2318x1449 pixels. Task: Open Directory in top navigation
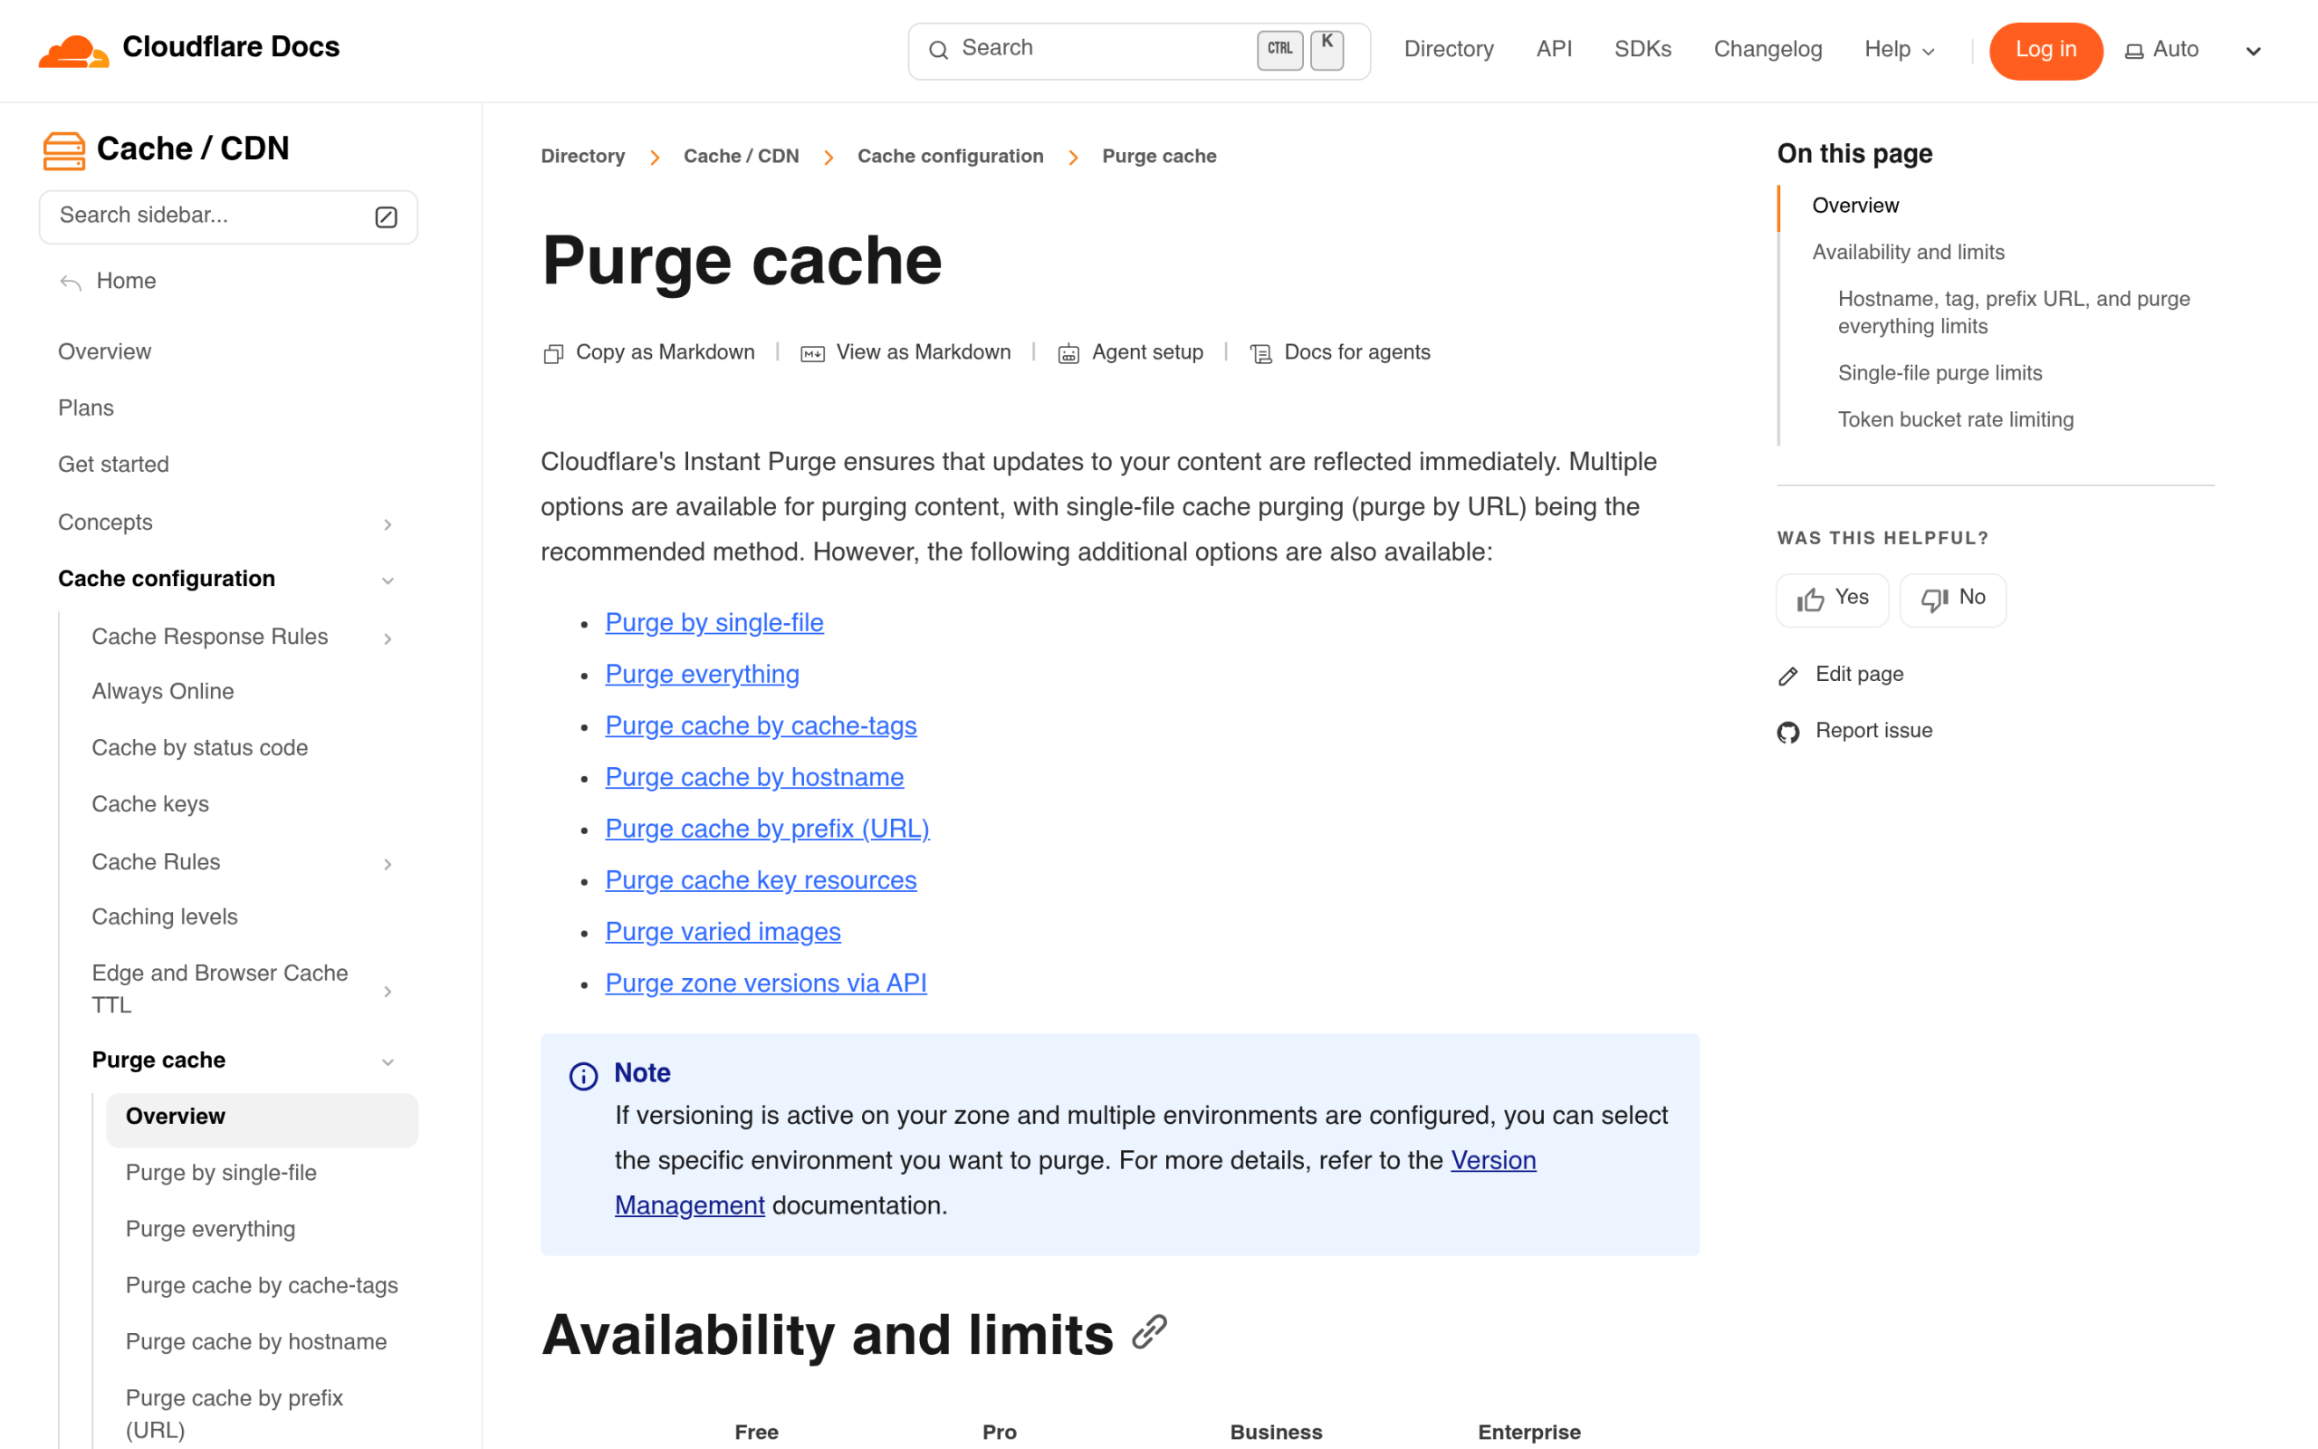pyautogui.click(x=1448, y=50)
